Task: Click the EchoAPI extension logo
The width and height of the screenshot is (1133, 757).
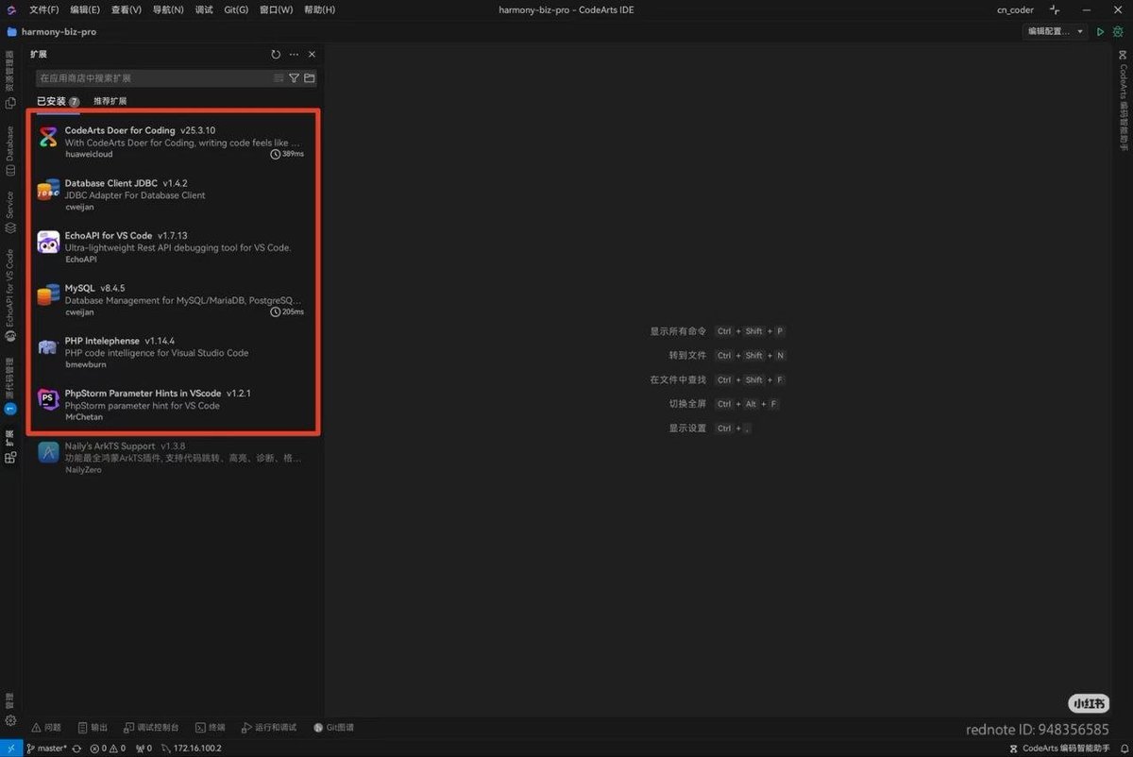Action: coord(48,243)
